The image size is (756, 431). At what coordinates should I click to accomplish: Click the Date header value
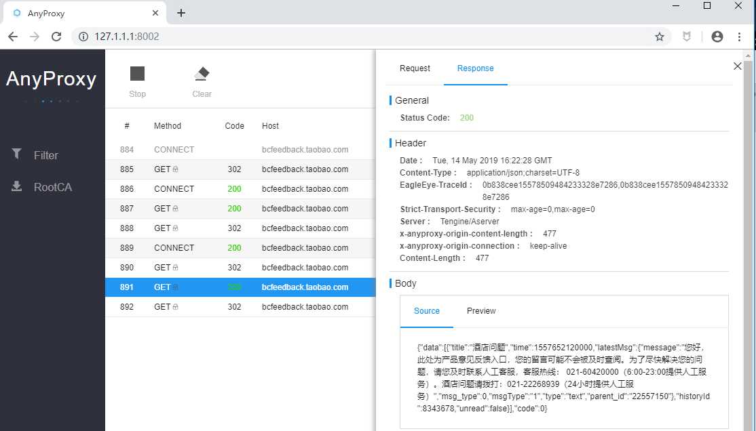(492, 161)
